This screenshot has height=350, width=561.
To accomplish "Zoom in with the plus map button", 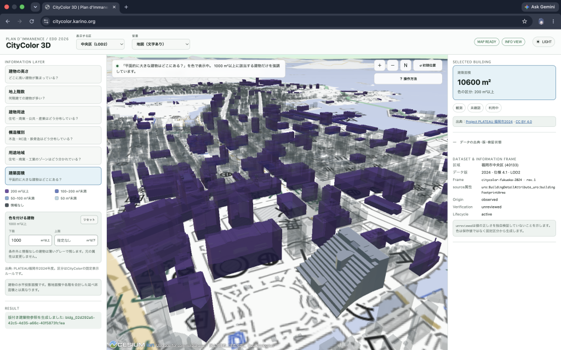I will (380, 66).
